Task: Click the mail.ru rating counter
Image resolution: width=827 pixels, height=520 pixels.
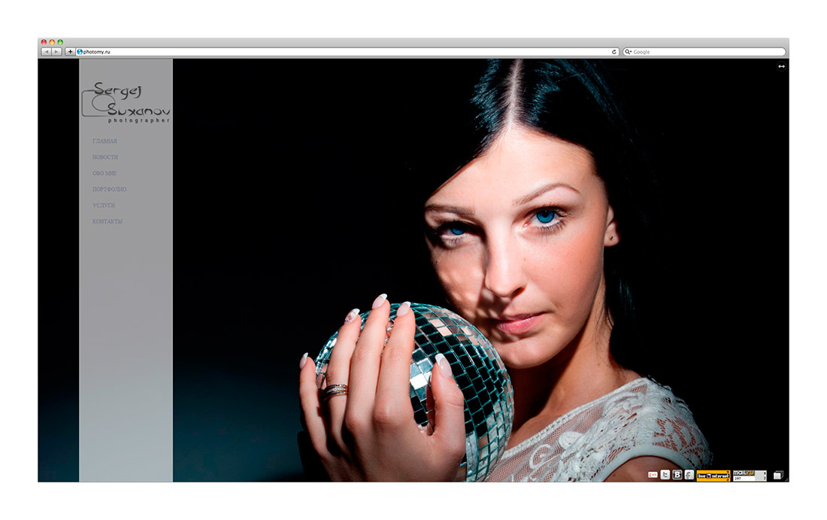Action: 750,476
